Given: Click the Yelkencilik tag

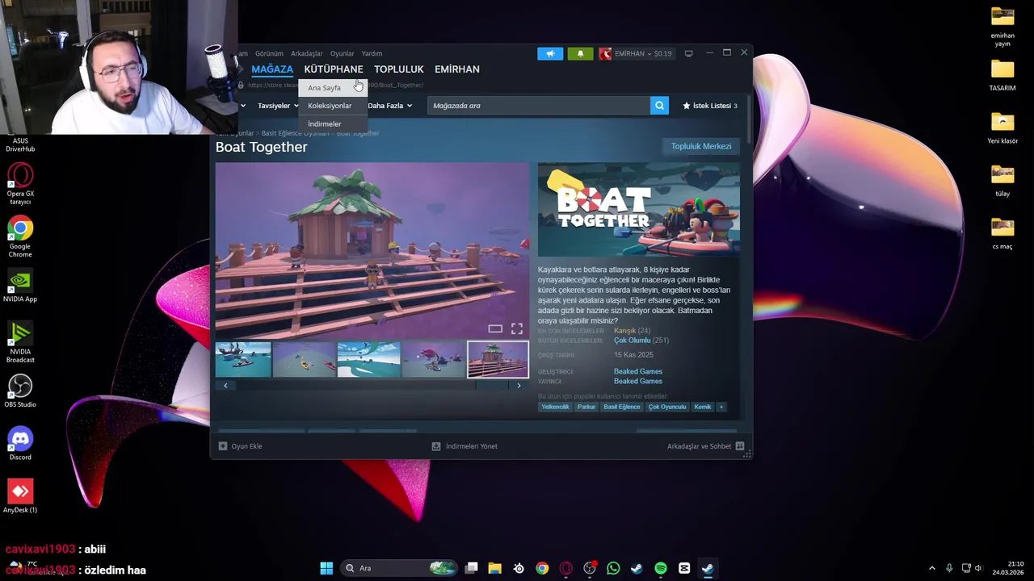Looking at the screenshot, I should [x=555, y=407].
